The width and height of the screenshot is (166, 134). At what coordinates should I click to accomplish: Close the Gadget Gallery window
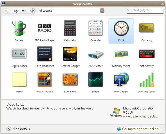(163, 4)
